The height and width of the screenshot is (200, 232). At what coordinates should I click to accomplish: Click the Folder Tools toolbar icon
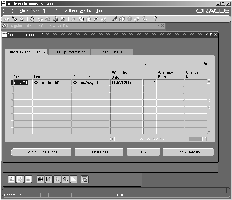pyautogui.click(x=144, y=19)
